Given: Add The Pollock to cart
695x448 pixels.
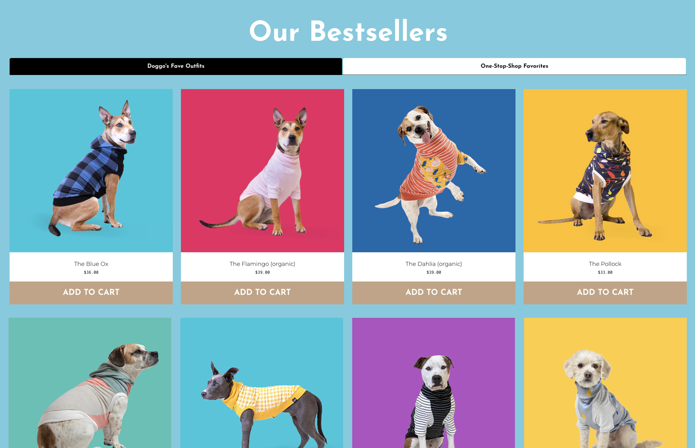Looking at the screenshot, I should point(605,293).
